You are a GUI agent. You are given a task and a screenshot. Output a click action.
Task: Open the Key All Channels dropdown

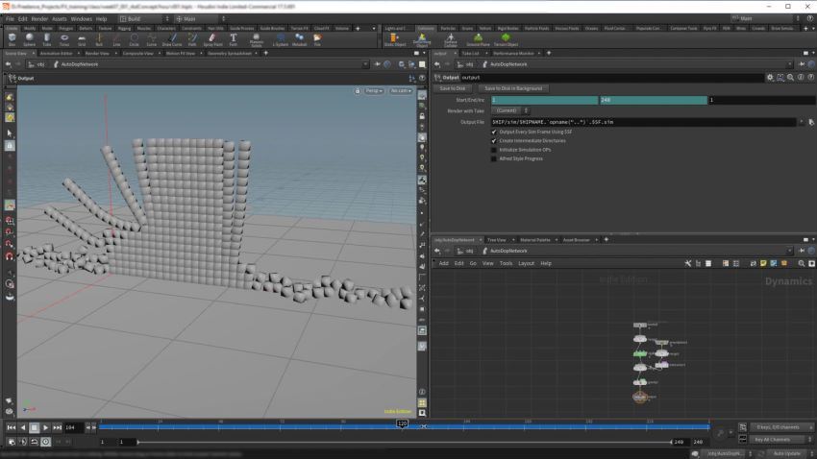[781, 440]
